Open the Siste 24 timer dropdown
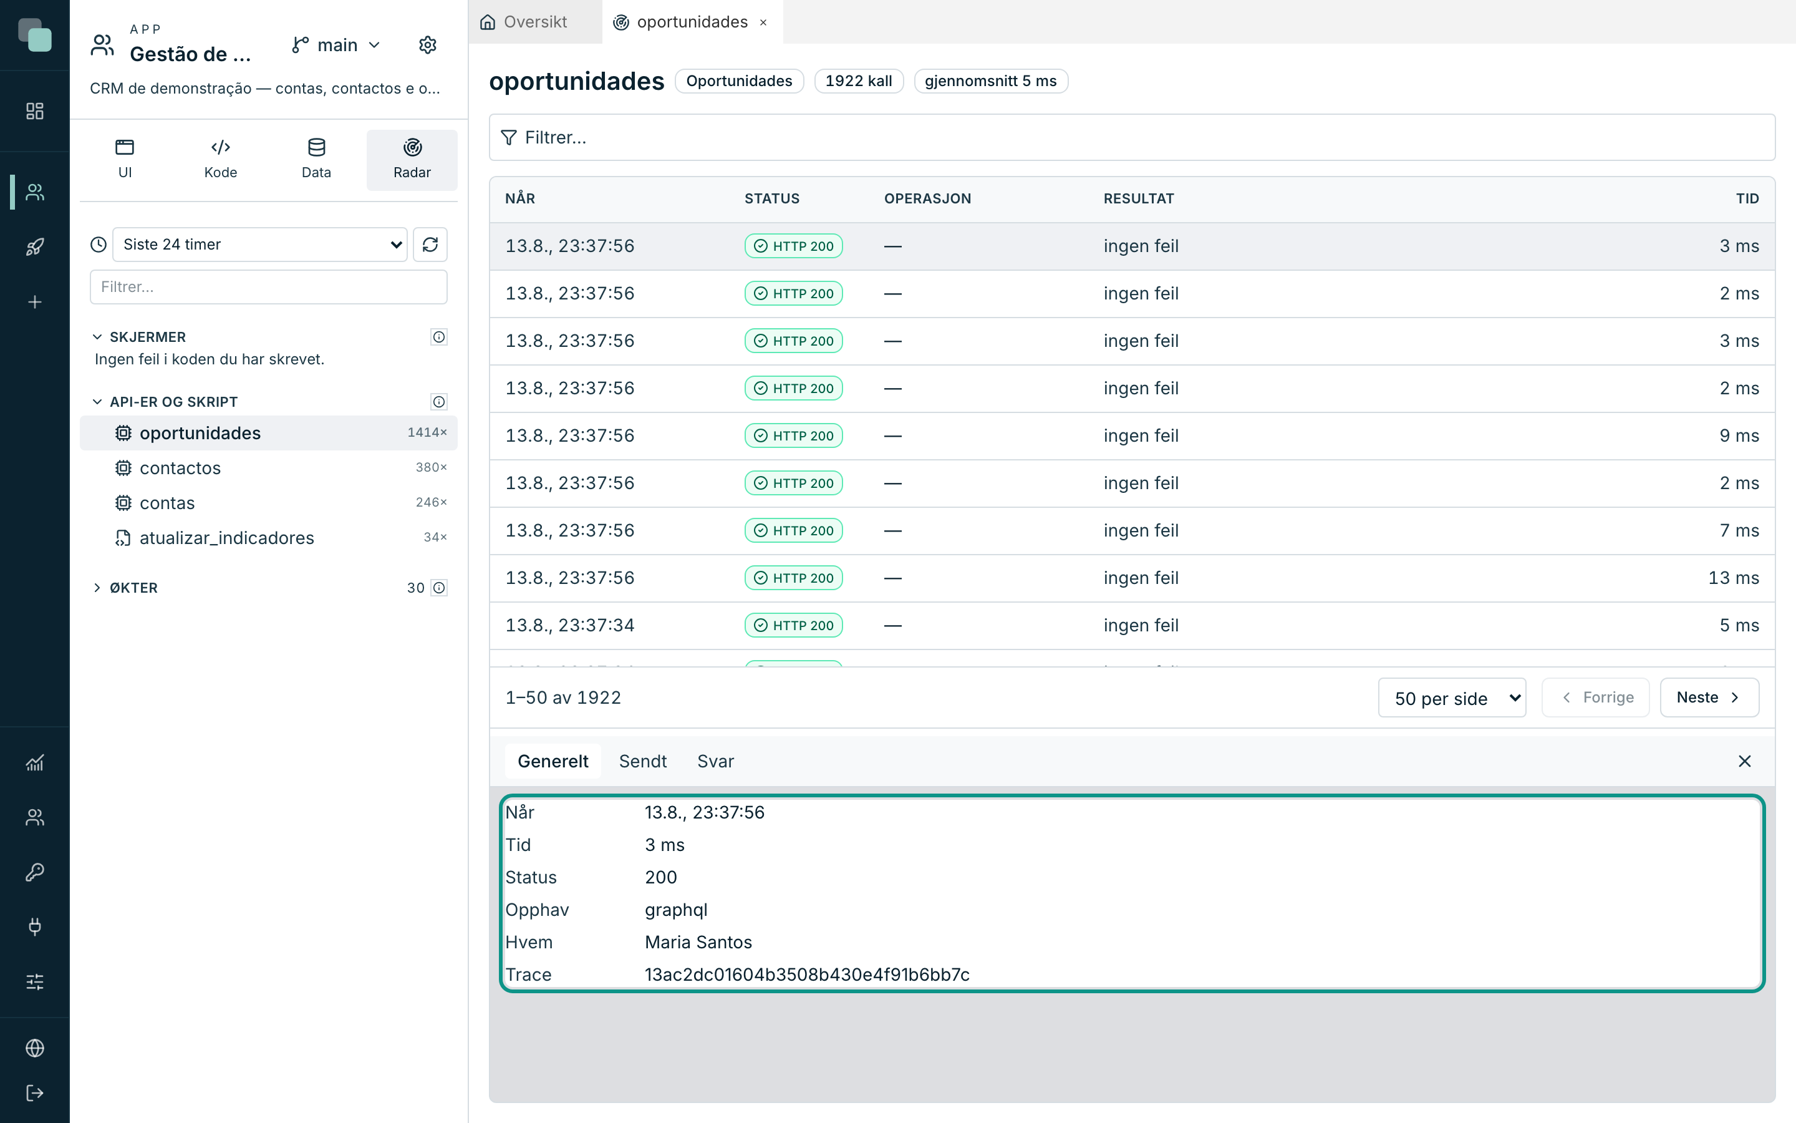 260,245
